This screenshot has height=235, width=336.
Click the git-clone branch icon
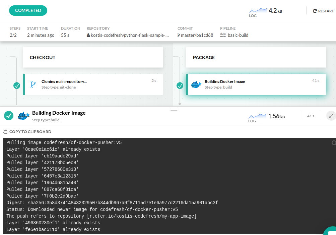[33, 84]
